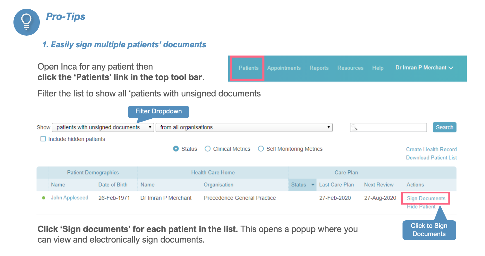This screenshot has width=485, height=256.
Task: Click the magnifier icon in search field
Action: point(355,127)
